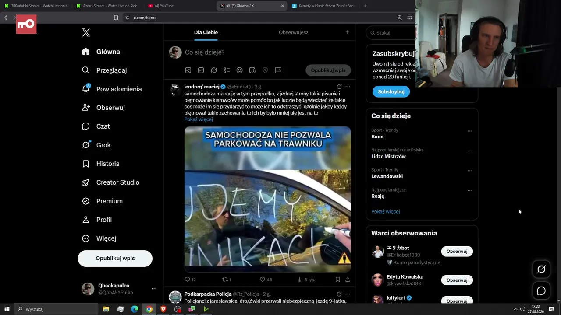Bookmark page icon in address bar
The height and width of the screenshot is (315, 561).
(116, 17)
